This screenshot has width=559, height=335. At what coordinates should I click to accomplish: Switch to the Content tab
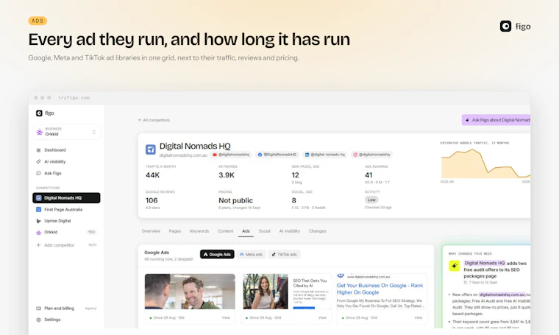(225, 231)
